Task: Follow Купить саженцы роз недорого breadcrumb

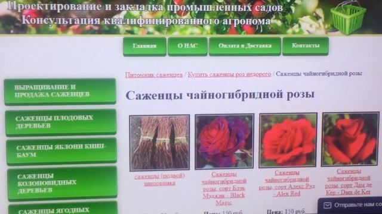Action: pyautogui.click(x=229, y=74)
